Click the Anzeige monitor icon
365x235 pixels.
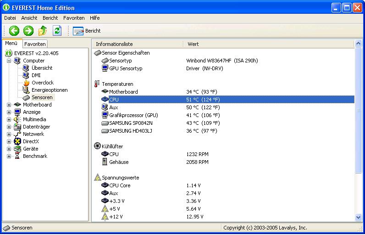point(17,112)
